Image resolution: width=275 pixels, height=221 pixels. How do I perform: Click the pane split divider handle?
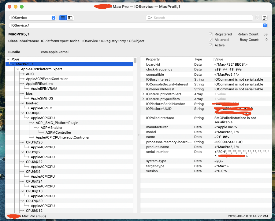coord(138,135)
